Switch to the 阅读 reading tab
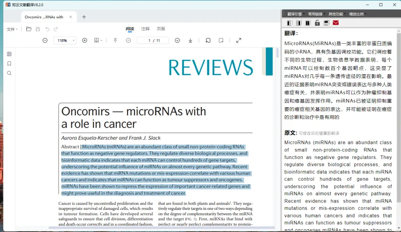Screen dimensions: 401x232 (x=130, y=29)
